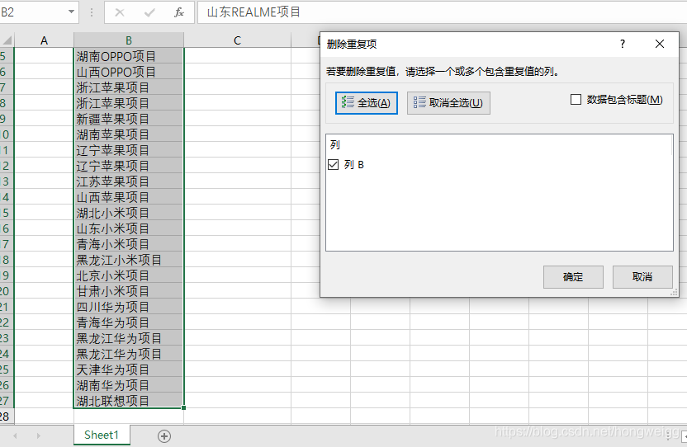Select column A header
The width and height of the screenshot is (687, 447).
[44, 40]
